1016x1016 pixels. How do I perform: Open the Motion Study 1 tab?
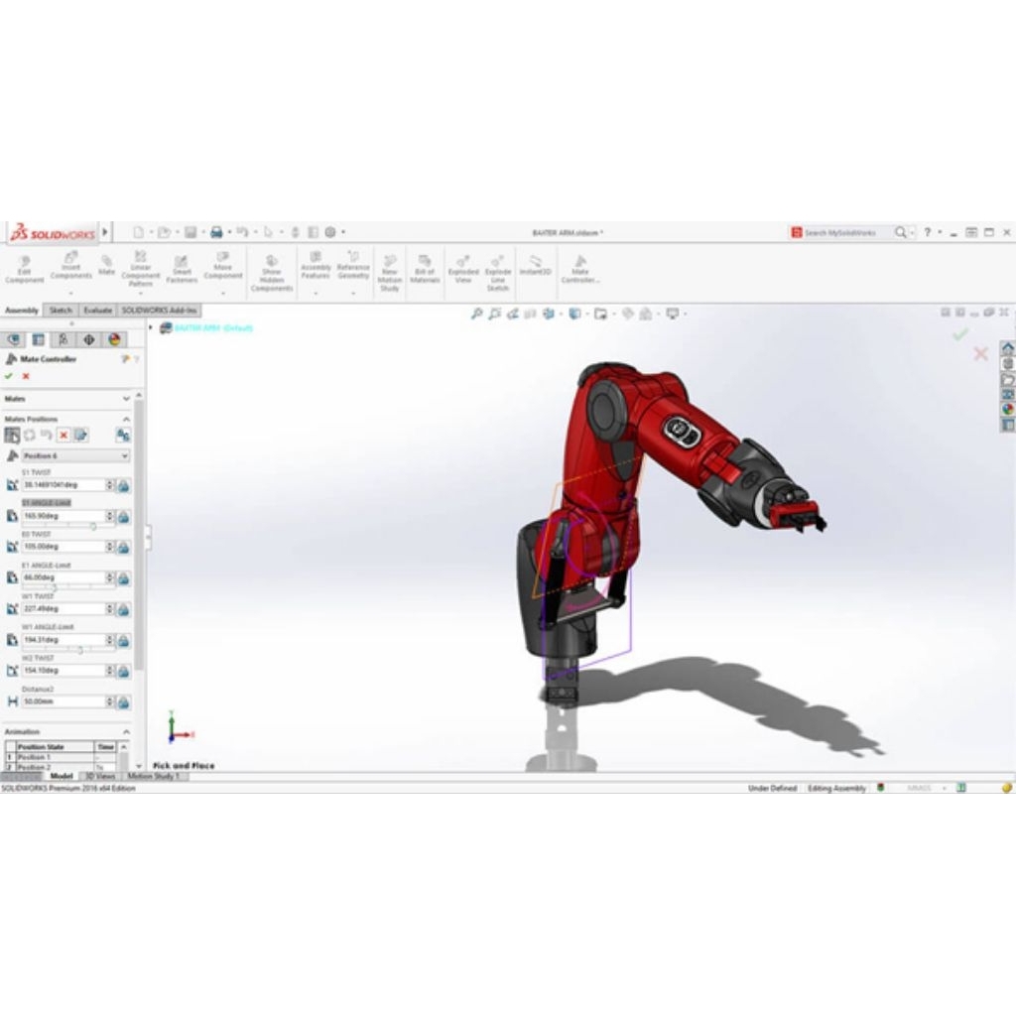click(x=153, y=776)
